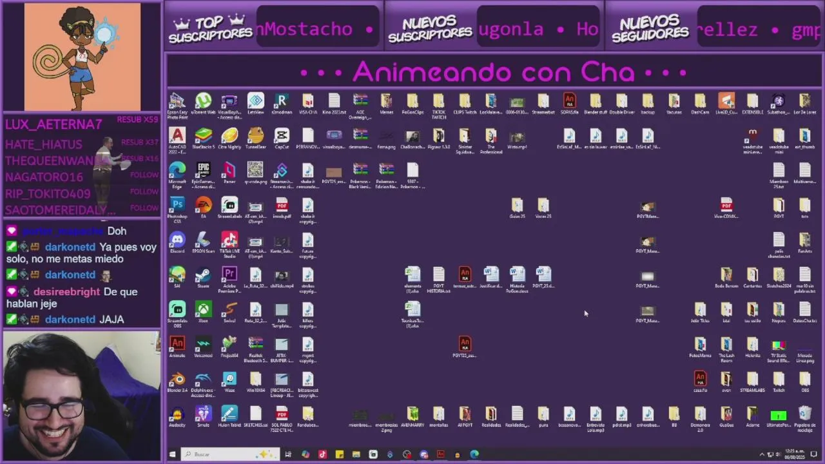This screenshot has width=825, height=464.
Task: Open the montañas folder
Action: click(x=438, y=418)
